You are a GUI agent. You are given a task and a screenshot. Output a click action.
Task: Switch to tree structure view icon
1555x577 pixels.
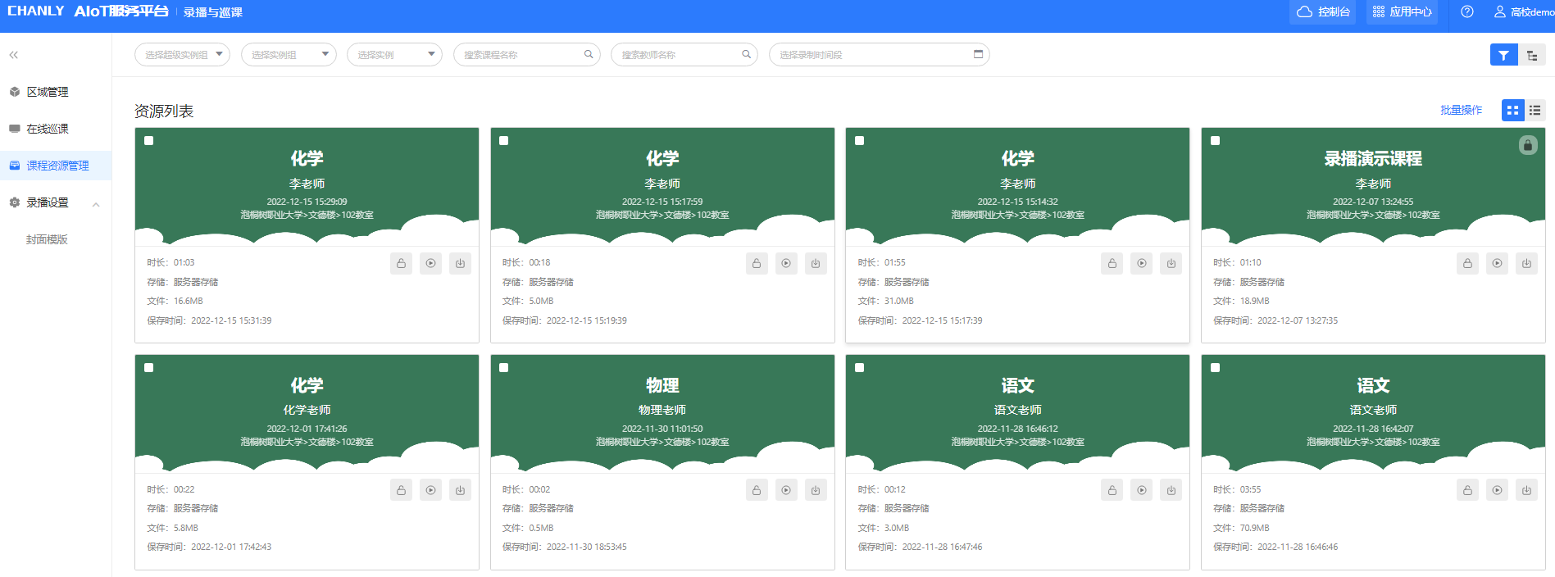(x=1532, y=55)
